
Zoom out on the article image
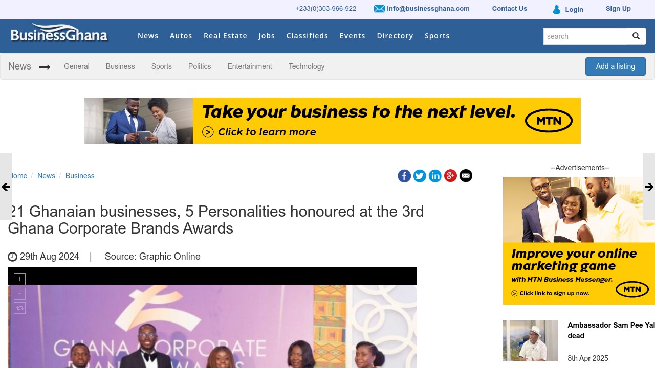click(x=19, y=293)
